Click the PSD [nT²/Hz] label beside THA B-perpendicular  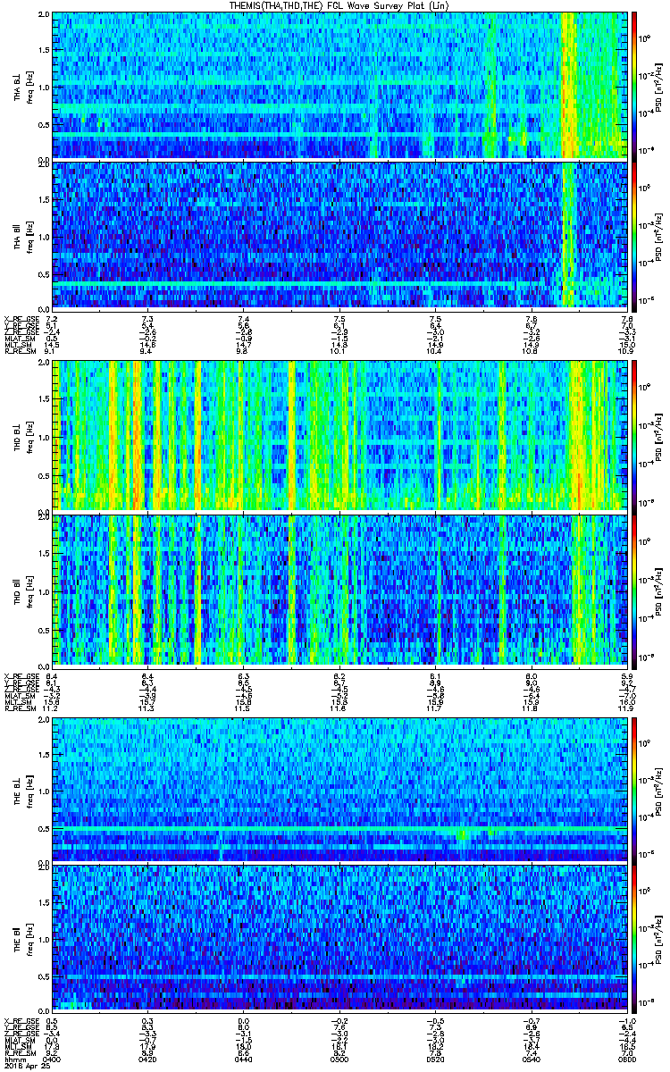pos(660,86)
